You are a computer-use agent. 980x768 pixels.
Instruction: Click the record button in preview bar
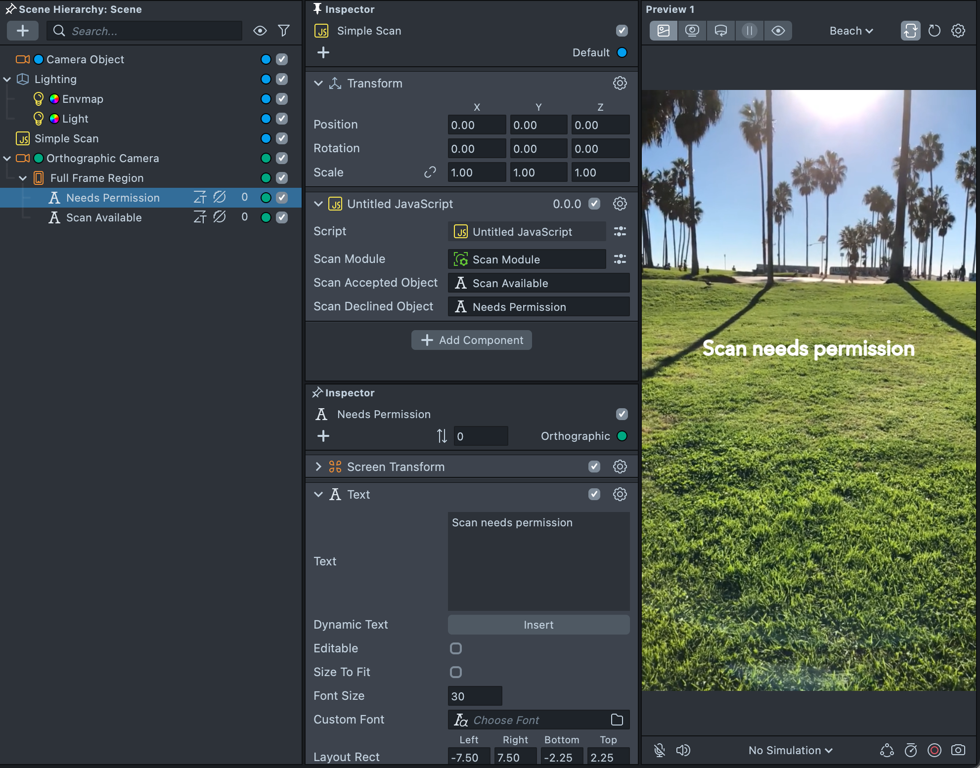pos(934,750)
